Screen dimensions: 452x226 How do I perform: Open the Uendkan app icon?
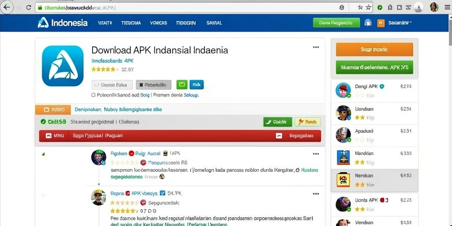coord(343,113)
